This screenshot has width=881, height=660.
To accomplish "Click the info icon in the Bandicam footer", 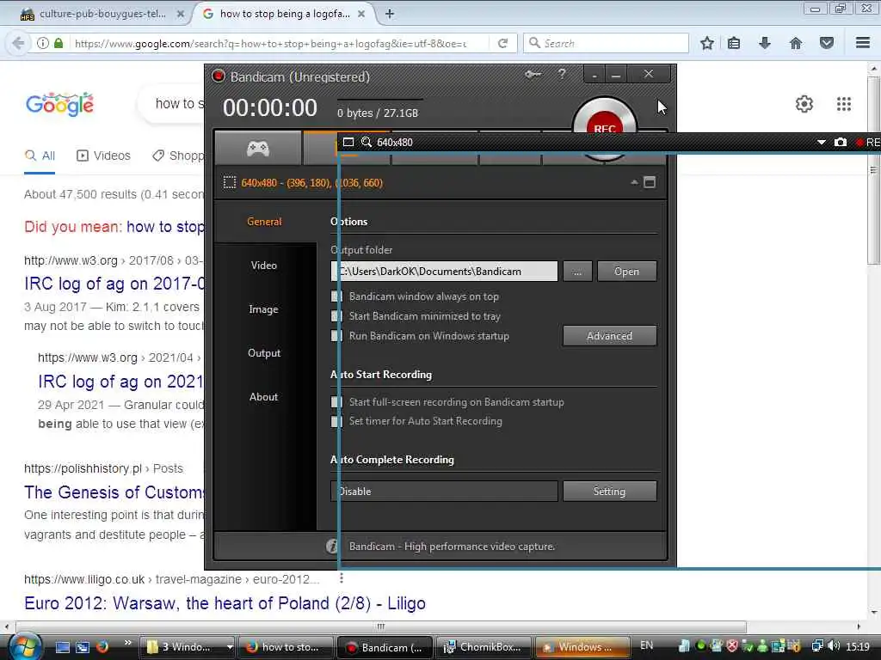I will (332, 546).
